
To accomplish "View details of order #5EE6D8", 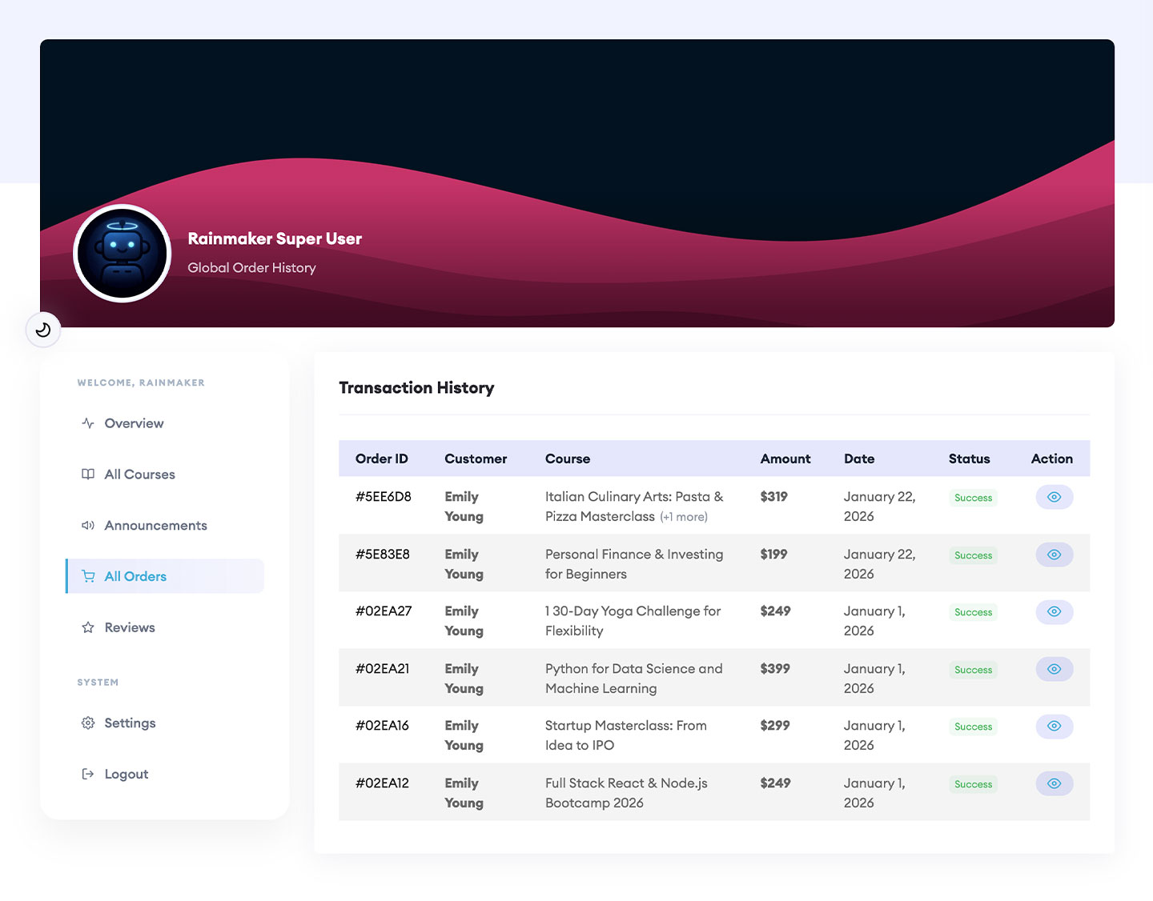I will [1054, 497].
